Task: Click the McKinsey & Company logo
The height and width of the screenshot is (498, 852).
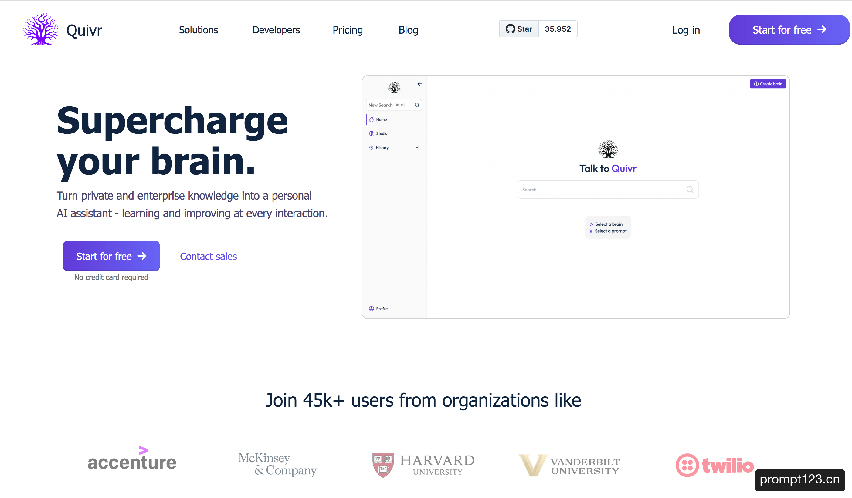Action: [277, 465]
